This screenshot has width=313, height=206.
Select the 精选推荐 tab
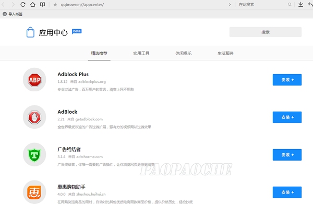click(99, 53)
